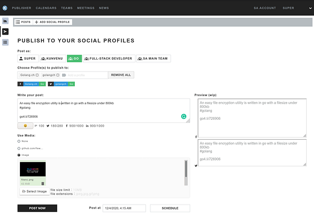The height and width of the screenshot is (216, 314).
Task: Remove the Golang.ch profile chip
Action: (37, 75)
